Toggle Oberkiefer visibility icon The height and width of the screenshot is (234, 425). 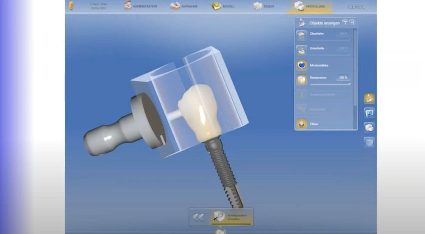coord(302,36)
